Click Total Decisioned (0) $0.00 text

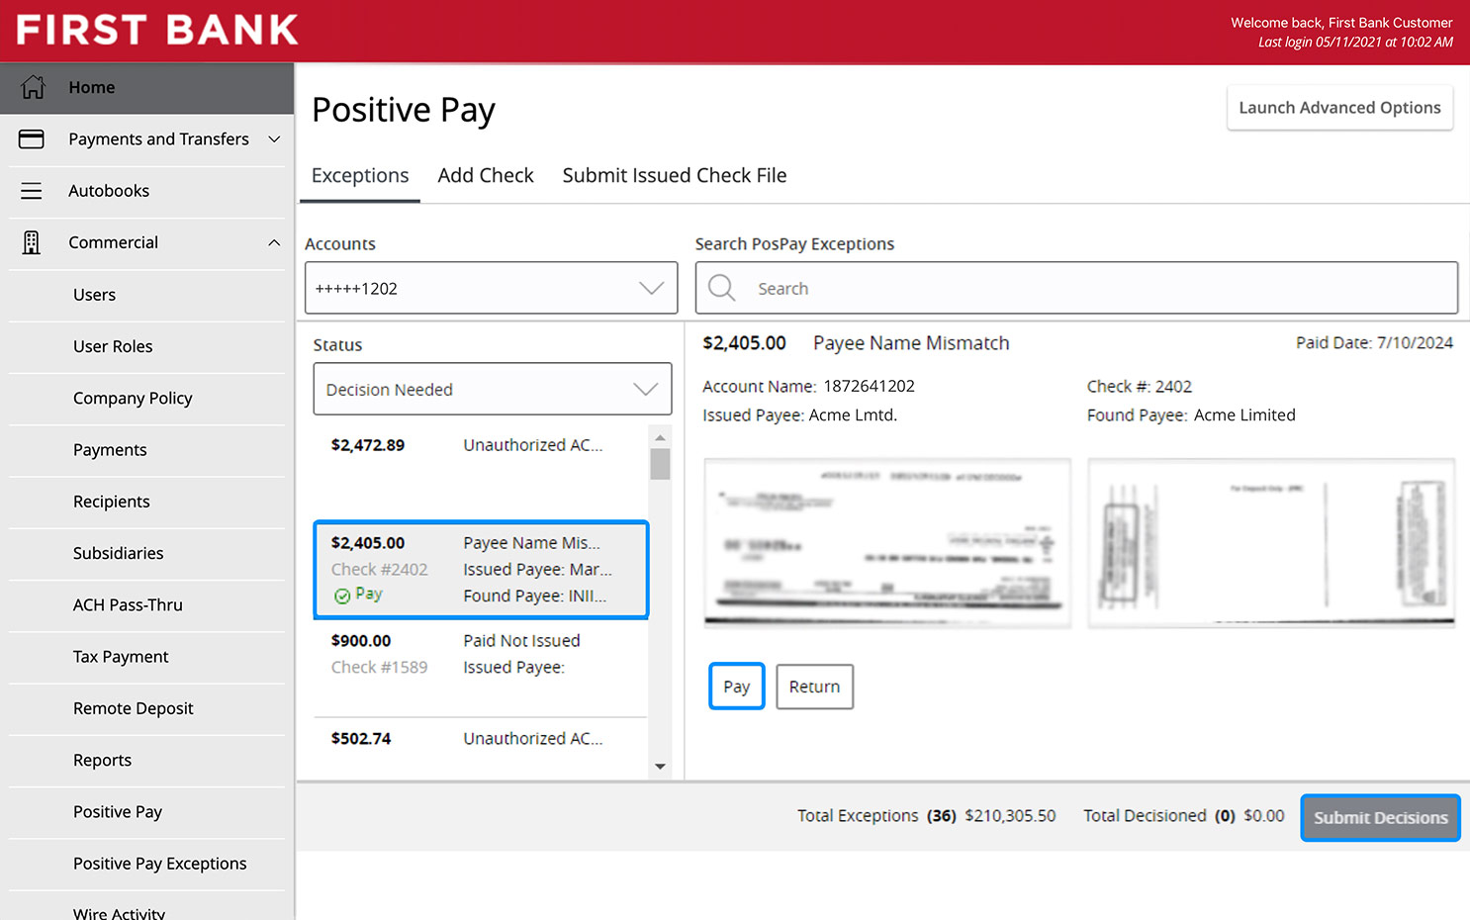(1184, 816)
